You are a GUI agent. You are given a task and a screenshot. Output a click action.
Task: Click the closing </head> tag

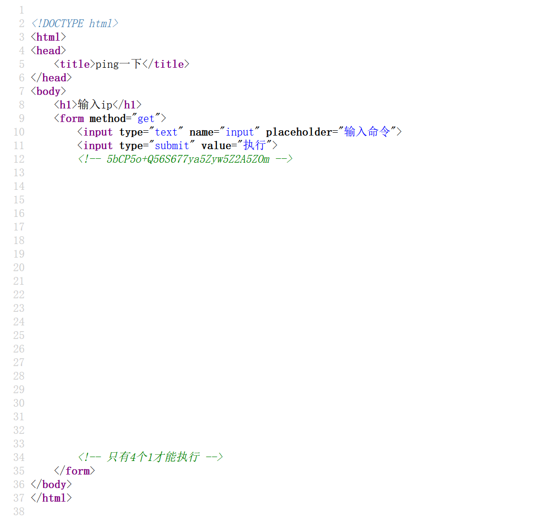[51, 77]
